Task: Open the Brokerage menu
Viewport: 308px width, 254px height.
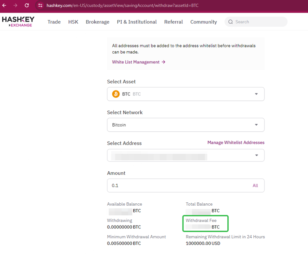Action: click(x=97, y=22)
